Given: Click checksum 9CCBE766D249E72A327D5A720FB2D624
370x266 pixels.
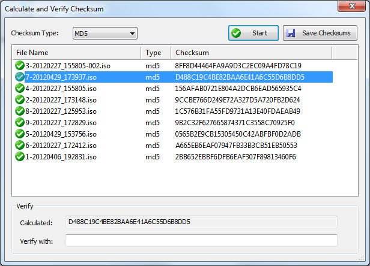Looking at the screenshot, I should pos(237,100).
